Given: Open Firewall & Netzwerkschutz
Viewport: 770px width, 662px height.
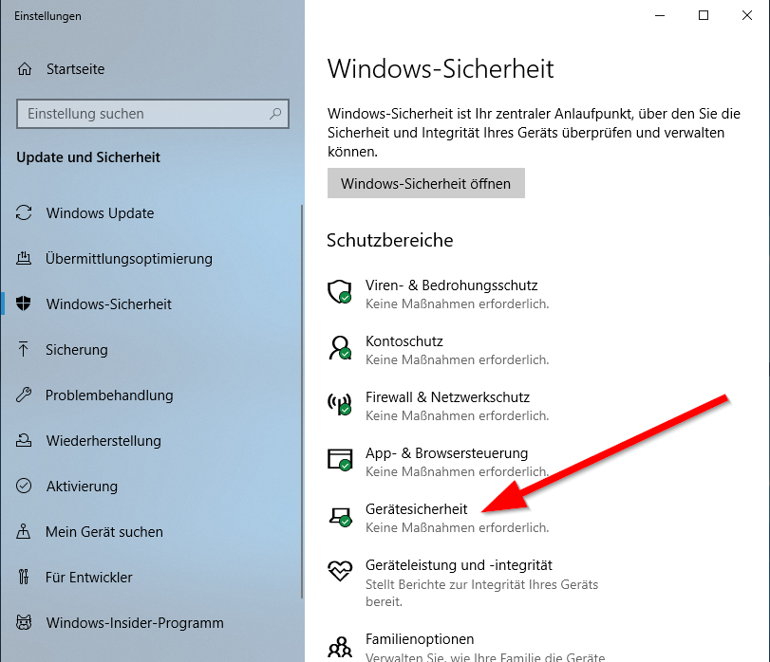Looking at the screenshot, I should click(447, 397).
